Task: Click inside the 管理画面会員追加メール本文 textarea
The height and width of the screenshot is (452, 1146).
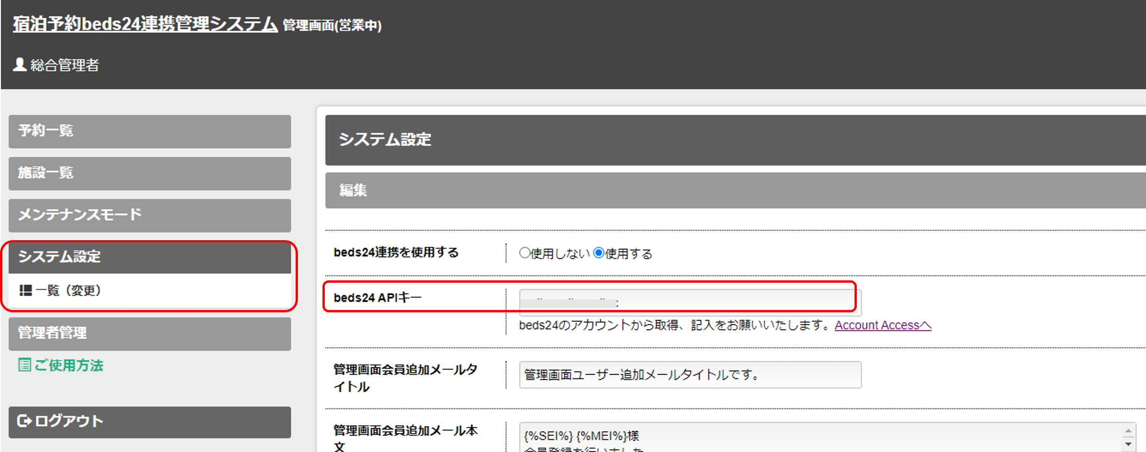Action: tap(819, 437)
